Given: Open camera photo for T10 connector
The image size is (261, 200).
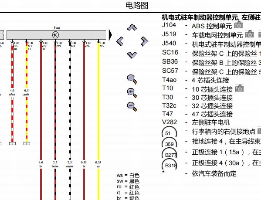Looking at the screenshot, I should point(239,88).
